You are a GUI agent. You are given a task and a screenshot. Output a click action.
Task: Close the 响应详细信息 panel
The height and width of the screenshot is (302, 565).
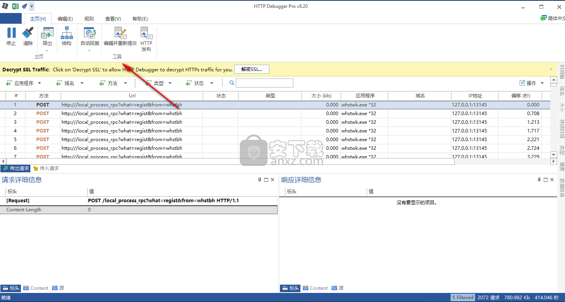(x=552, y=180)
